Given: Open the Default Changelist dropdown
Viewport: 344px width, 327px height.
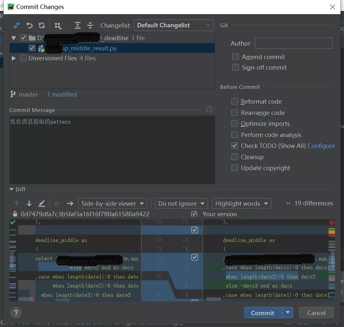Looking at the screenshot, I should (x=174, y=25).
